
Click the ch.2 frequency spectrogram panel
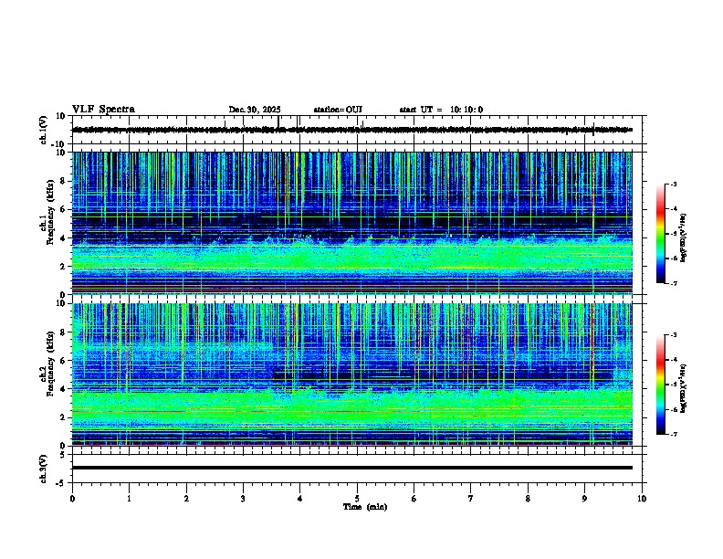pyautogui.click(x=352, y=374)
